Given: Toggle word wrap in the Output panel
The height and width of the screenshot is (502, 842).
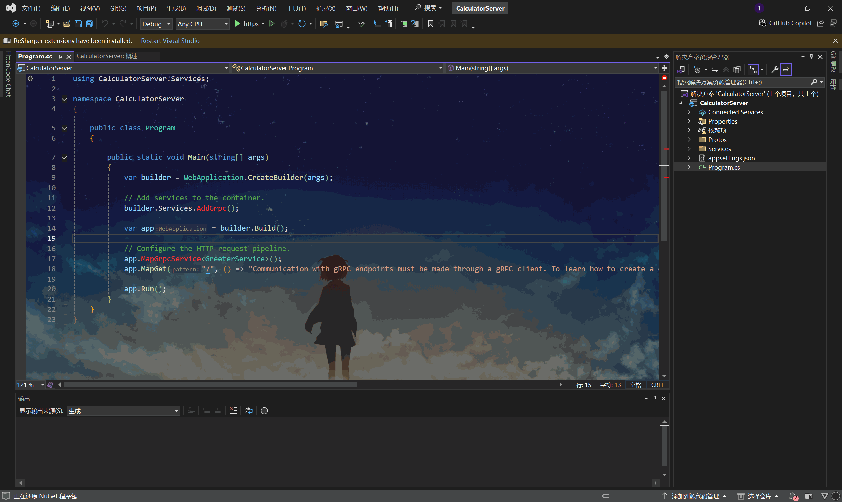Looking at the screenshot, I should [249, 411].
